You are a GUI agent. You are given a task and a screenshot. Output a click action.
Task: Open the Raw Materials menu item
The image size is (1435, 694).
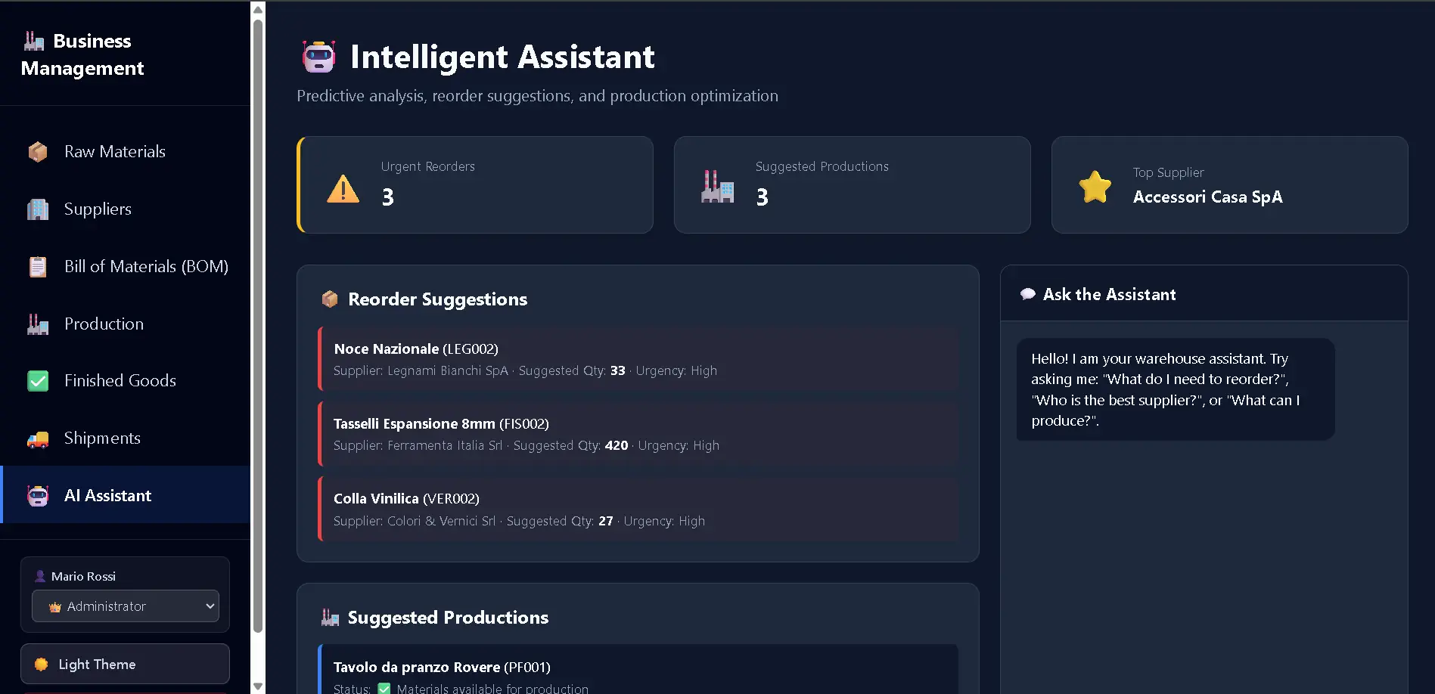(x=126, y=152)
